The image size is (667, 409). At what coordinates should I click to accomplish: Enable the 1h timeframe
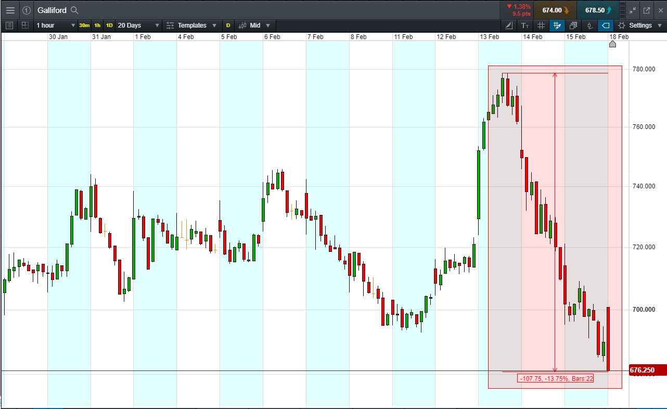97,25
